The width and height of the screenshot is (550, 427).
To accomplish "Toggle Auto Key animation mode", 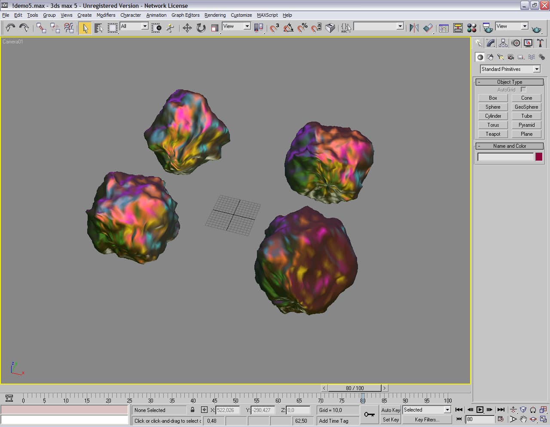I will pos(390,410).
